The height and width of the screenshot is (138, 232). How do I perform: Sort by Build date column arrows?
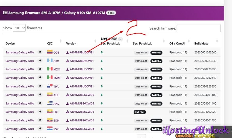click(217, 41)
